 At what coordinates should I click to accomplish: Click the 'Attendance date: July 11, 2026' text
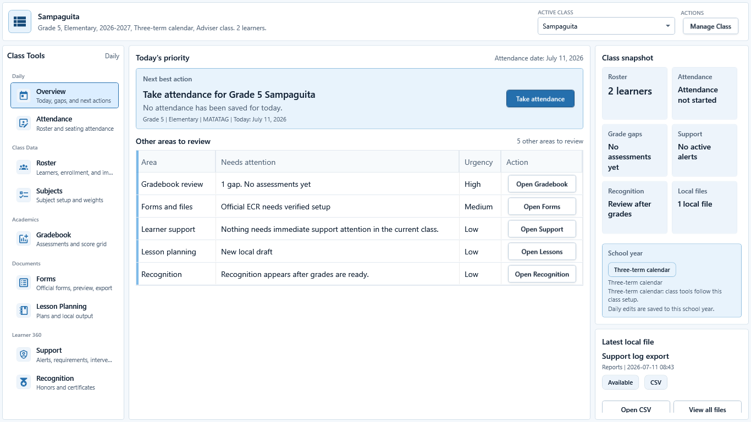point(539,58)
